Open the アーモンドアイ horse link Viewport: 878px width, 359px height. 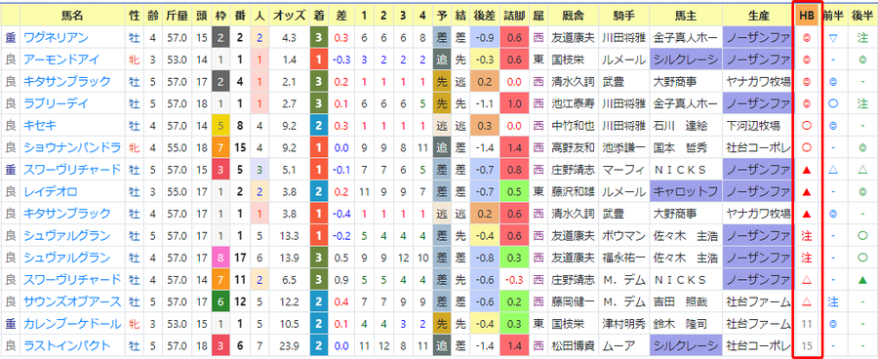point(61,60)
